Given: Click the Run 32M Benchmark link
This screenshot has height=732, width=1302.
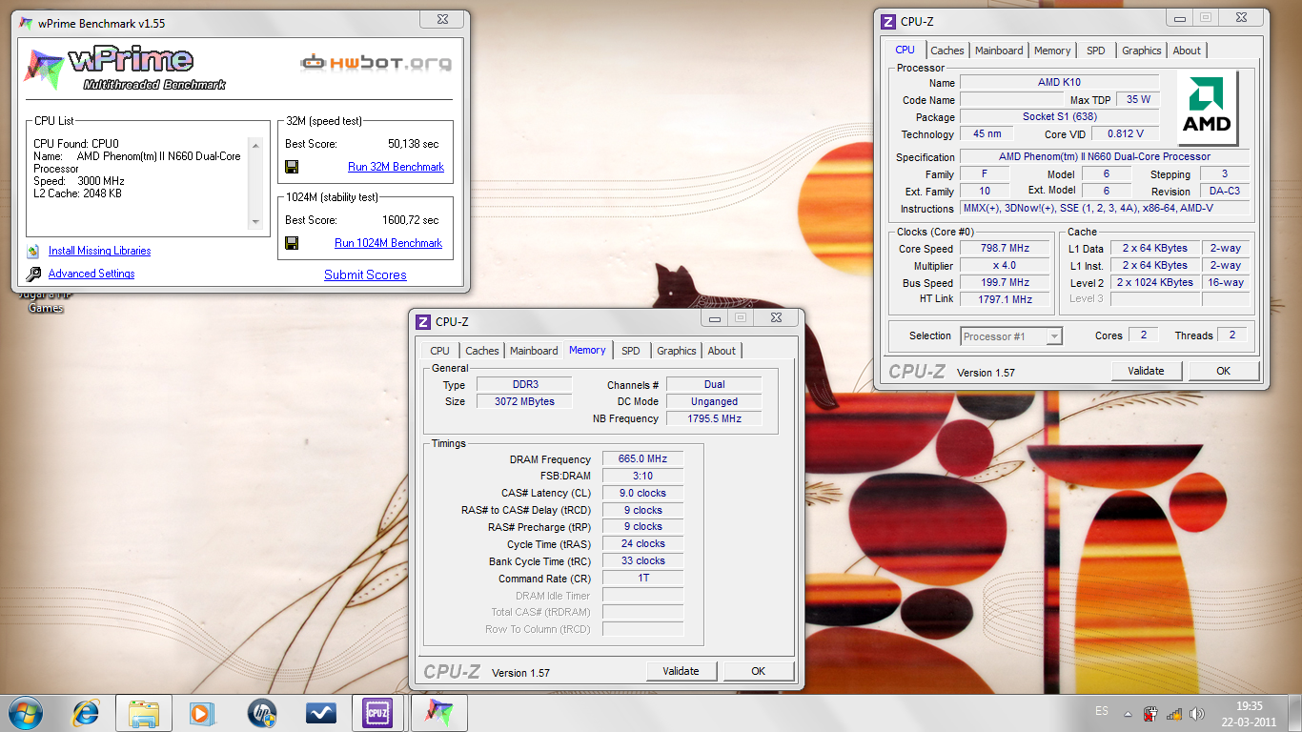Looking at the screenshot, I should coord(396,167).
